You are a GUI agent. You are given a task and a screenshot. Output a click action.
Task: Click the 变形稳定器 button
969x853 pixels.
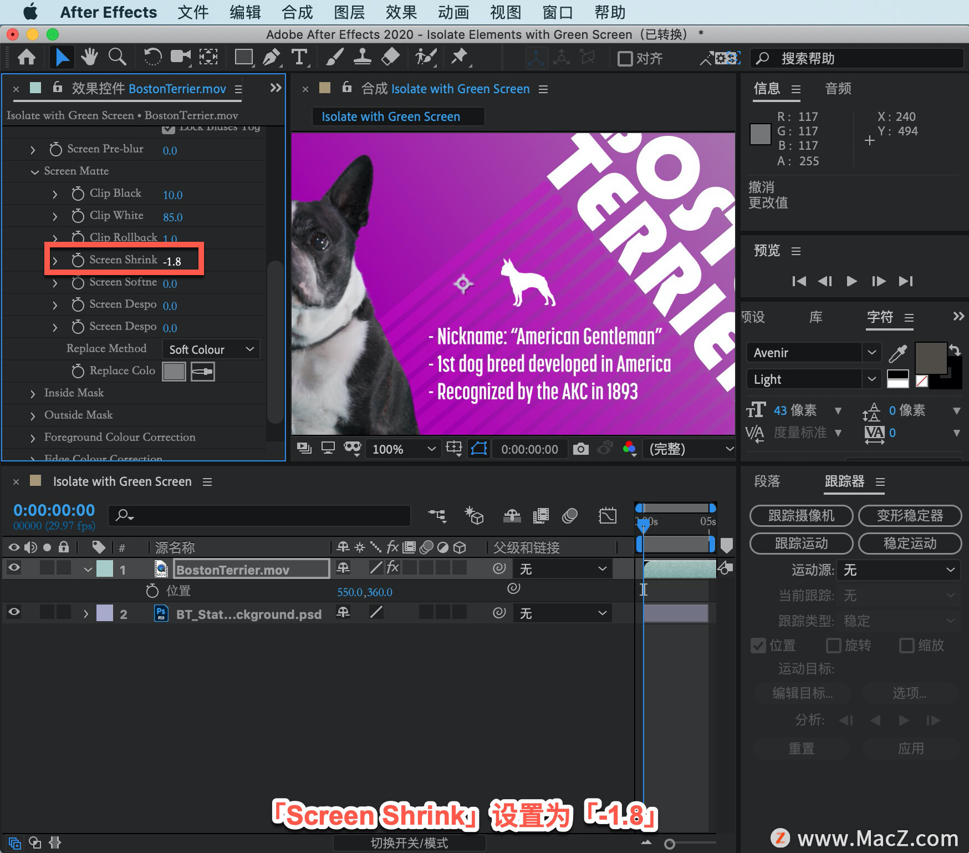point(910,516)
